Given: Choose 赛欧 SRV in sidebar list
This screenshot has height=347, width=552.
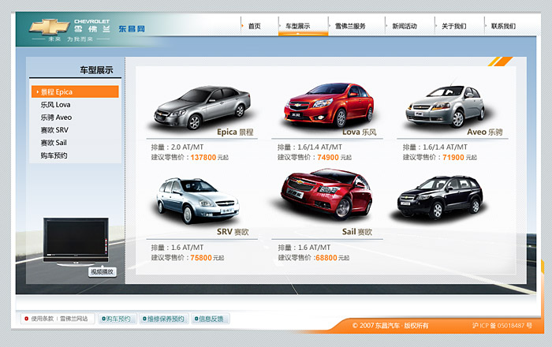Looking at the screenshot, I should [54, 130].
